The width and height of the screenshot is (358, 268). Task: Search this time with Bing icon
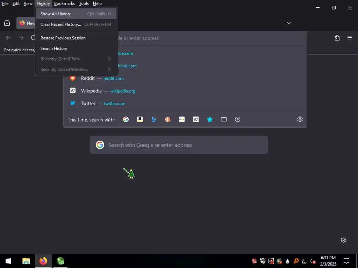click(x=154, y=119)
